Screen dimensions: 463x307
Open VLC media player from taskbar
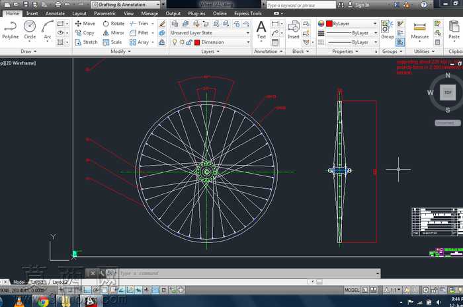19,302
